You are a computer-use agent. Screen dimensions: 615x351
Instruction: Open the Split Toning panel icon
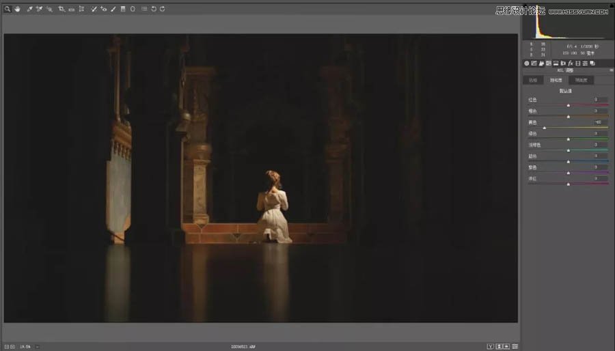point(556,63)
